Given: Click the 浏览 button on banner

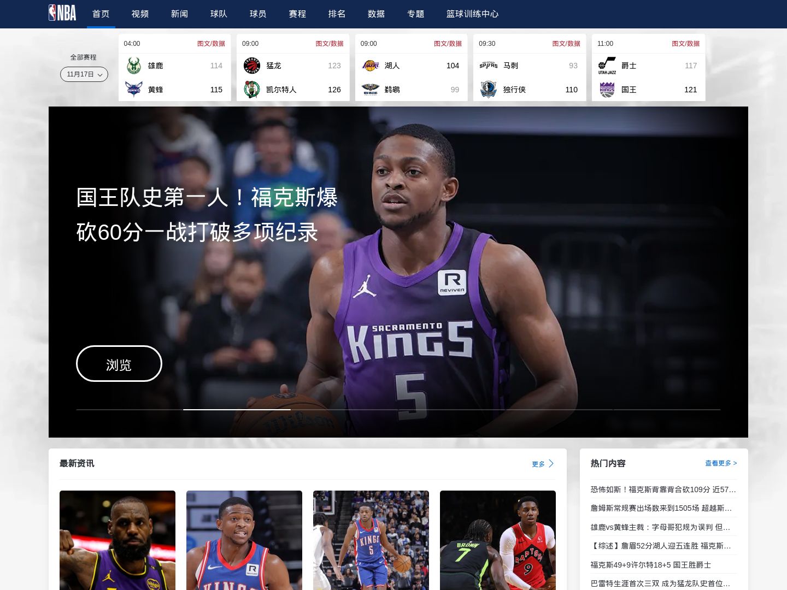Looking at the screenshot, I should (119, 364).
